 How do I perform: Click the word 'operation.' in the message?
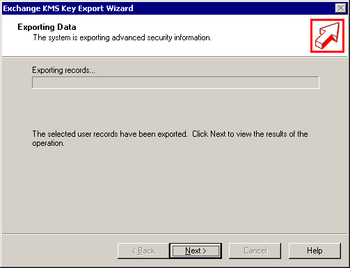[x=48, y=143]
